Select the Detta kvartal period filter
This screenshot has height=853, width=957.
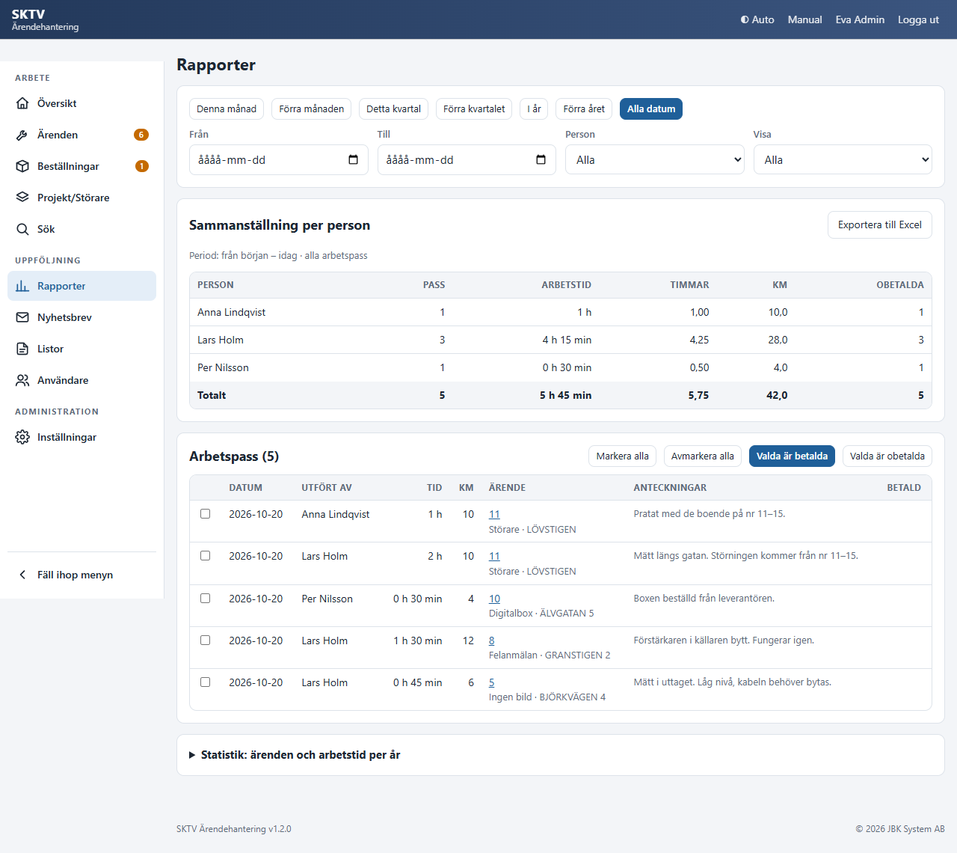pyautogui.click(x=393, y=108)
